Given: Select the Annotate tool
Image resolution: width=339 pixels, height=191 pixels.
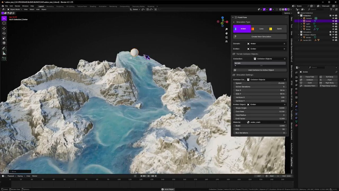Looking at the screenshot, I should [x=4, y=48].
